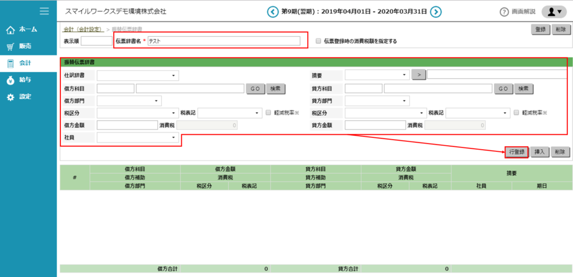Click the 貸方科目 table column header
The image size is (573, 277).
tap(316, 169)
